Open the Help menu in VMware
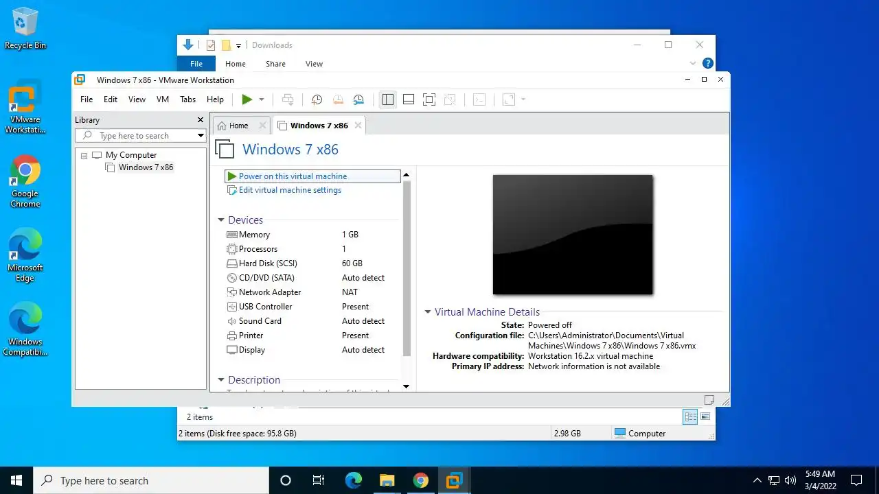 point(216,99)
